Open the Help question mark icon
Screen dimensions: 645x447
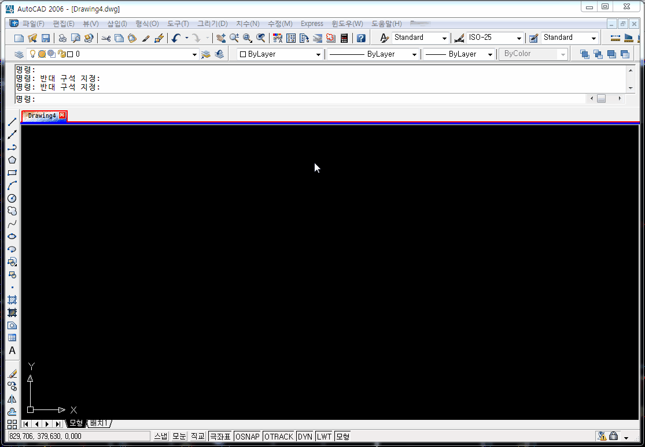coord(361,38)
